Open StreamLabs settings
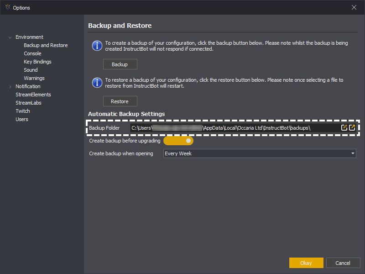This screenshot has width=365, height=274. coord(28,103)
